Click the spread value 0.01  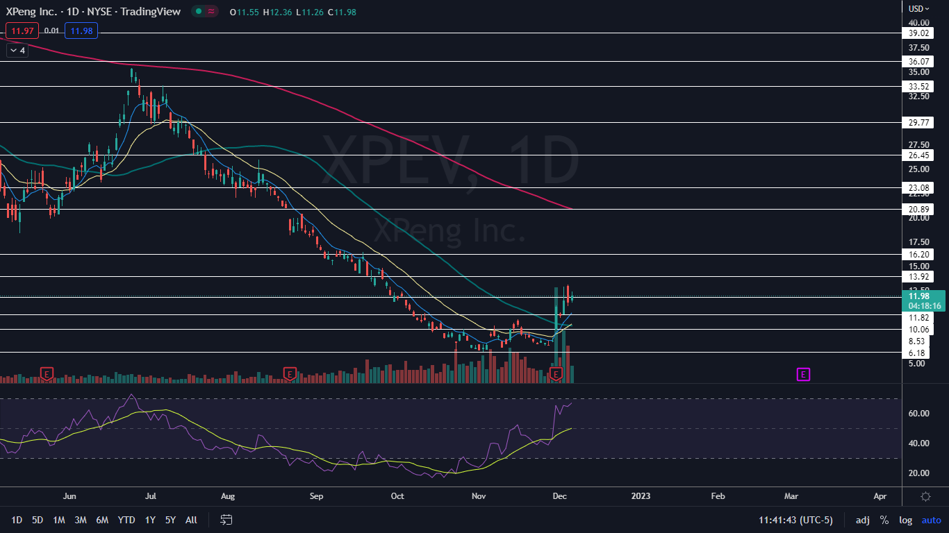click(x=51, y=31)
